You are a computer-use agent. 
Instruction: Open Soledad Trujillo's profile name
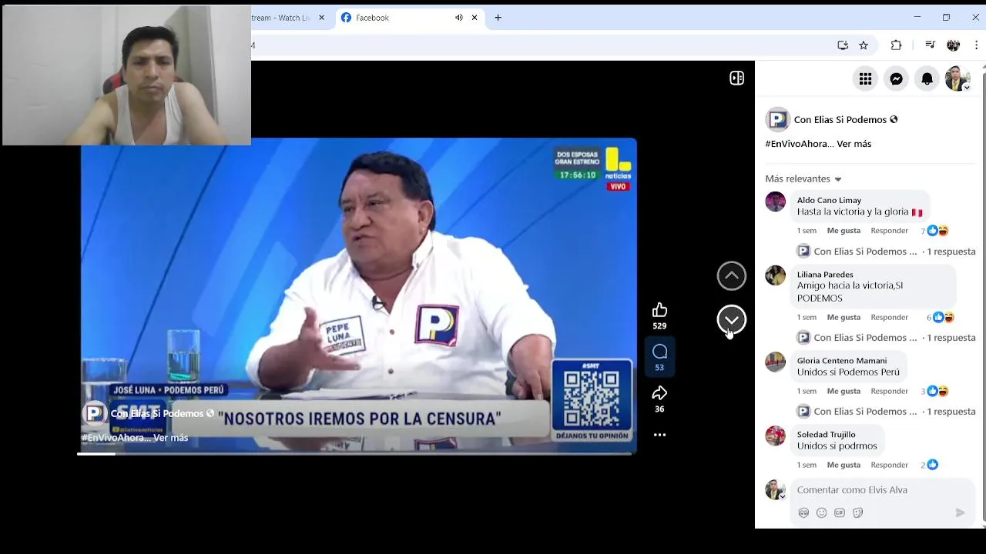826,434
